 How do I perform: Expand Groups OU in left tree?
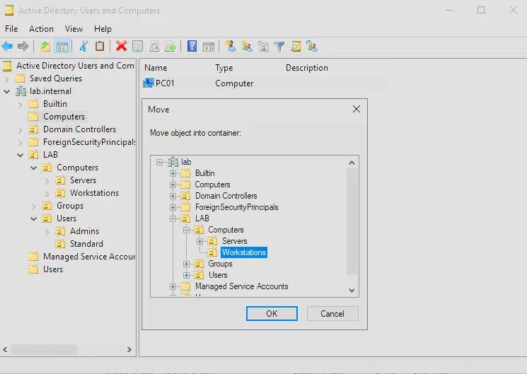click(x=34, y=206)
